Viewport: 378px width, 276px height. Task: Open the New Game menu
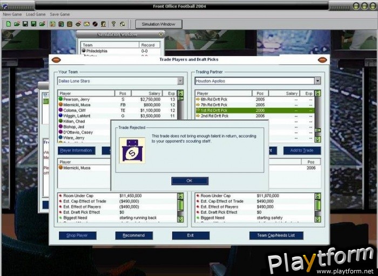pyautogui.click(x=12, y=15)
